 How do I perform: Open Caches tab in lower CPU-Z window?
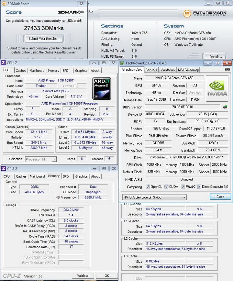click(21, 176)
